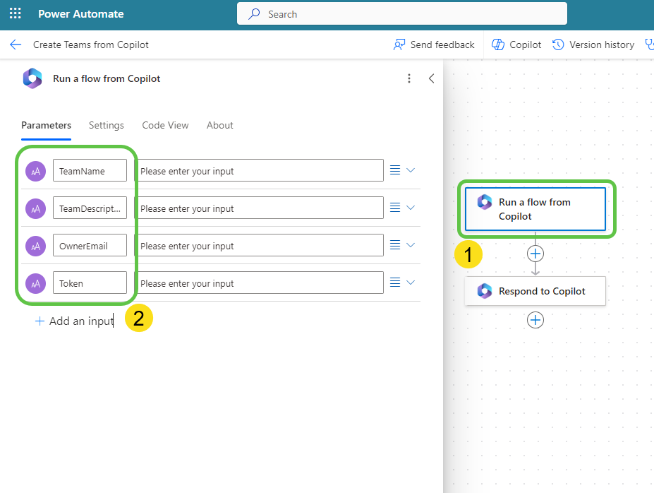
Task: Open the three-dot menu on trigger panel
Action: 409,78
